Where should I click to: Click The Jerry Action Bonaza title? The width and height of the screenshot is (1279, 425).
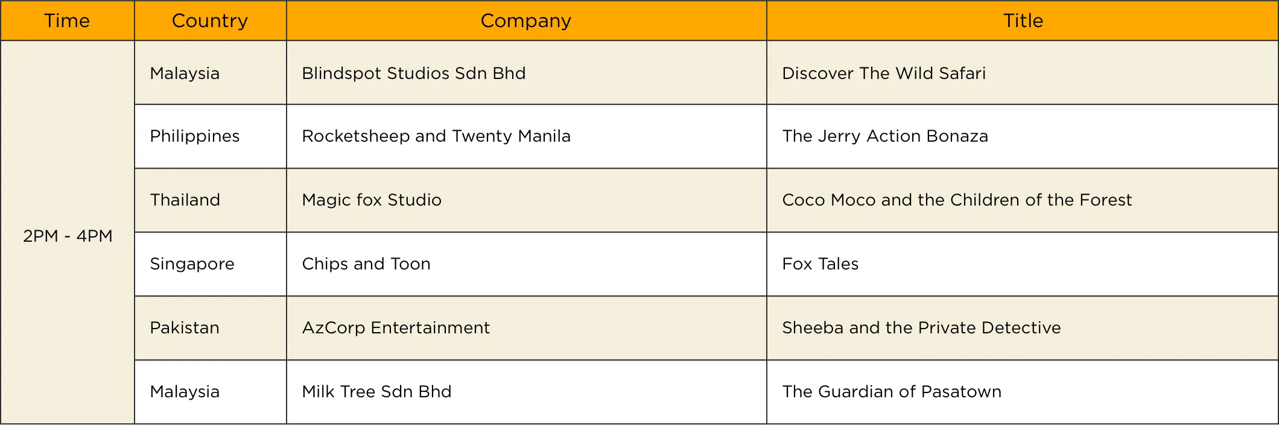[x=885, y=136]
